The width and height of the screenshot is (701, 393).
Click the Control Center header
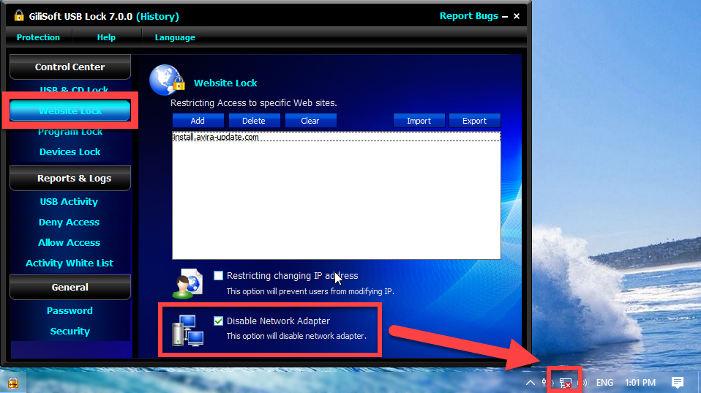[70, 67]
